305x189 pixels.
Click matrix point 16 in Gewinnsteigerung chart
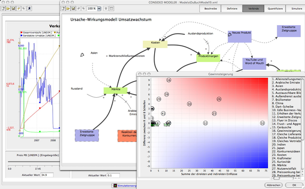pyautogui.click(x=169, y=80)
